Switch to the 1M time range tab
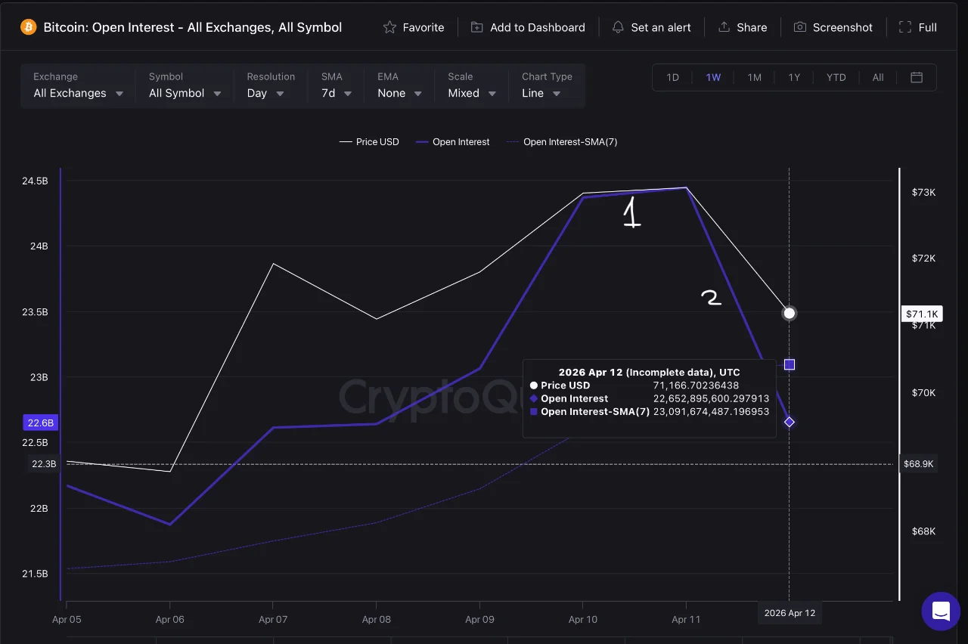This screenshot has width=968, height=644. click(754, 77)
